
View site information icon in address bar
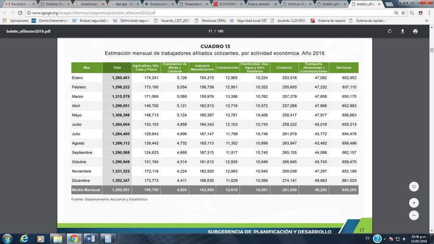[x=28, y=13]
